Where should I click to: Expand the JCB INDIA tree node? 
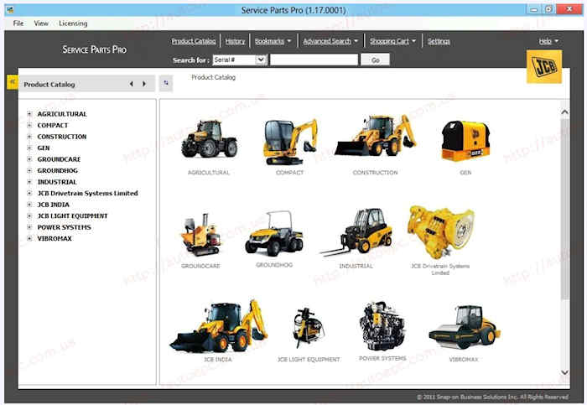point(29,205)
